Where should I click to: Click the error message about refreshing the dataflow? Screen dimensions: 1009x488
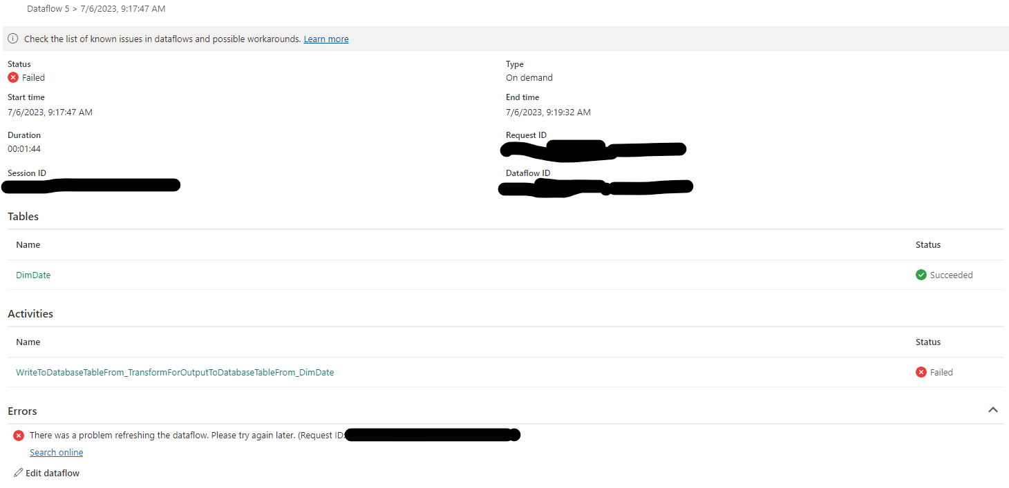(x=187, y=436)
